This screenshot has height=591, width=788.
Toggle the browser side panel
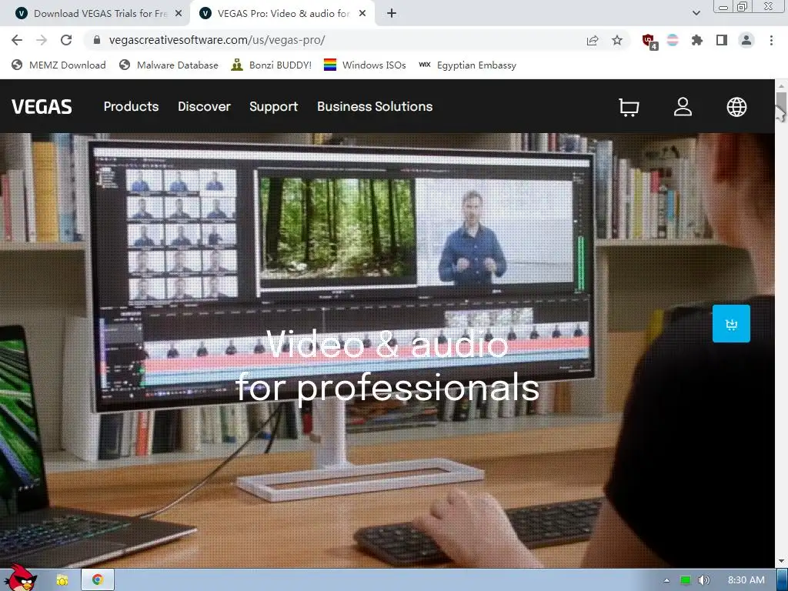coord(722,40)
